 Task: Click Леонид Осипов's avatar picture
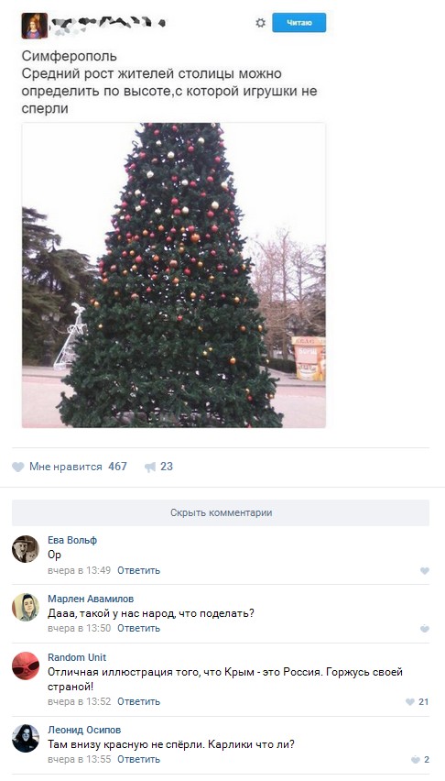26,738
